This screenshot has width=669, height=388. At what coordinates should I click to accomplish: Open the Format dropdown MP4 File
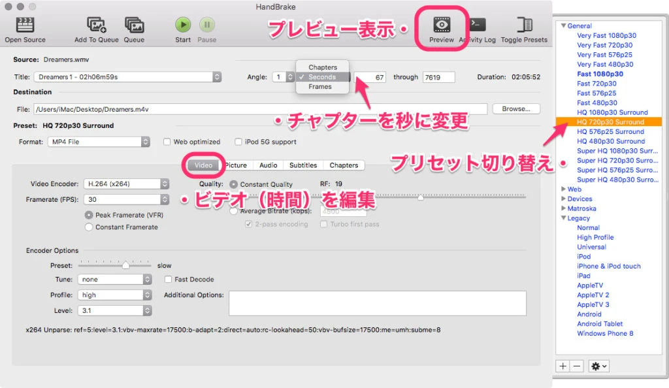click(x=99, y=142)
